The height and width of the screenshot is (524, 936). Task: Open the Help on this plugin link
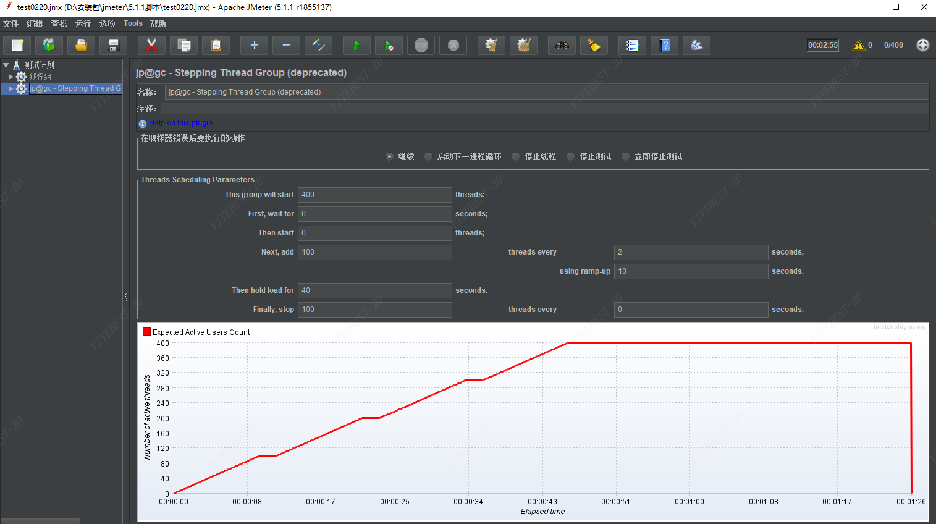(180, 123)
